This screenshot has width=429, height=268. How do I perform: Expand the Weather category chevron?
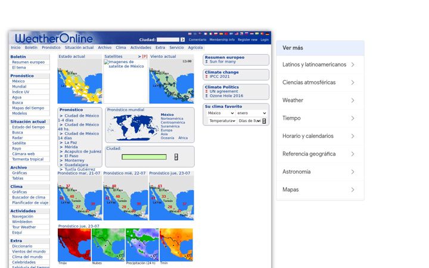tap(353, 101)
